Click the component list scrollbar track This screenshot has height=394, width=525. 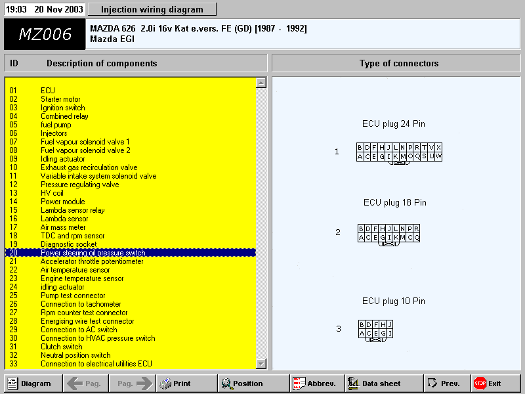261,223
